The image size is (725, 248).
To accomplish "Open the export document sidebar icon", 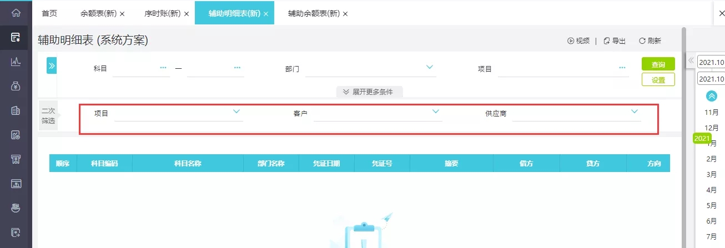I will pos(16,232).
